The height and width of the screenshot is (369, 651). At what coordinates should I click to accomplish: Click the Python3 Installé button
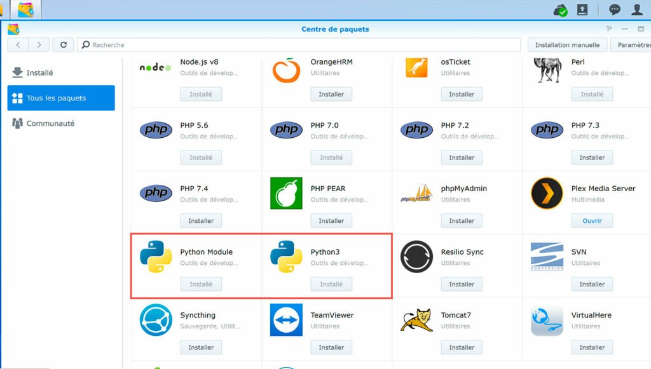[331, 284]
